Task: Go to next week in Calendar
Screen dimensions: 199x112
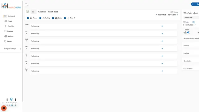Action: click(x=178, y=15)
